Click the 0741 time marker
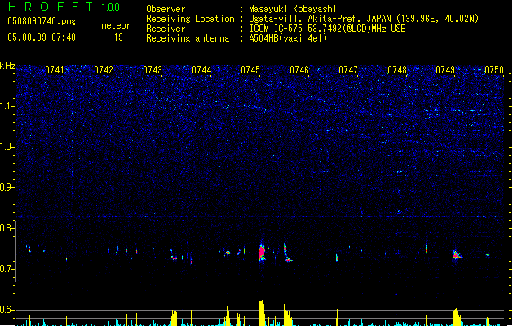 tap(55, 70)
